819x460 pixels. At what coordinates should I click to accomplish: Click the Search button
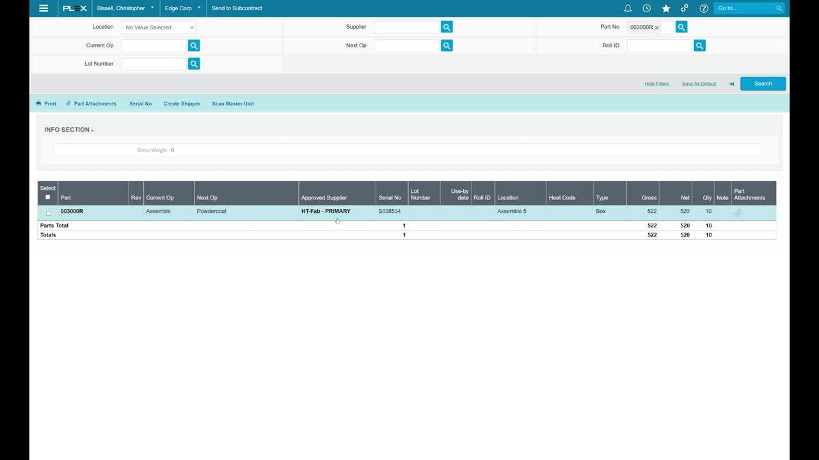click(x=763, y=84)
